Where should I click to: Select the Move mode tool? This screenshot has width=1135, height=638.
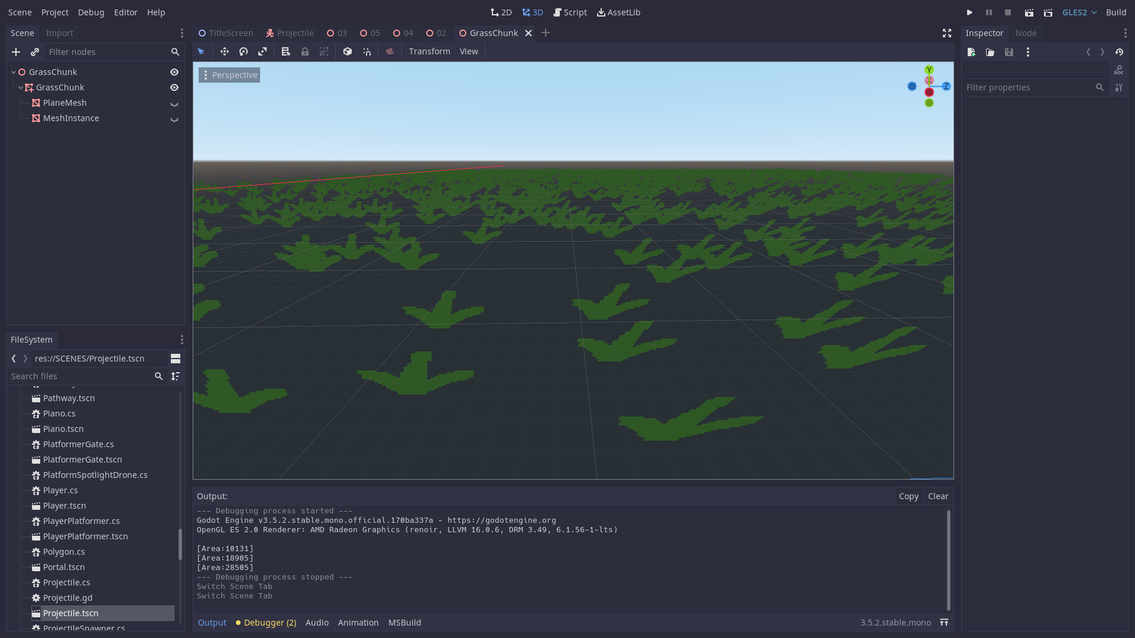tap(225, 52)
